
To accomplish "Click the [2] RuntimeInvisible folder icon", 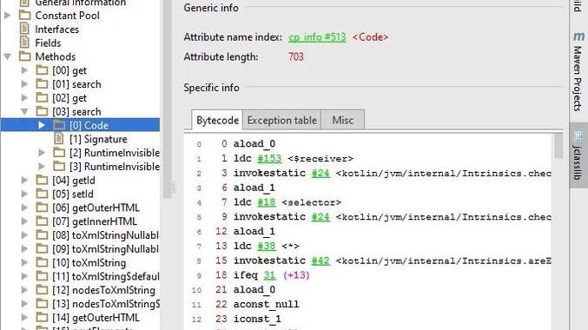I will (59, 153).
